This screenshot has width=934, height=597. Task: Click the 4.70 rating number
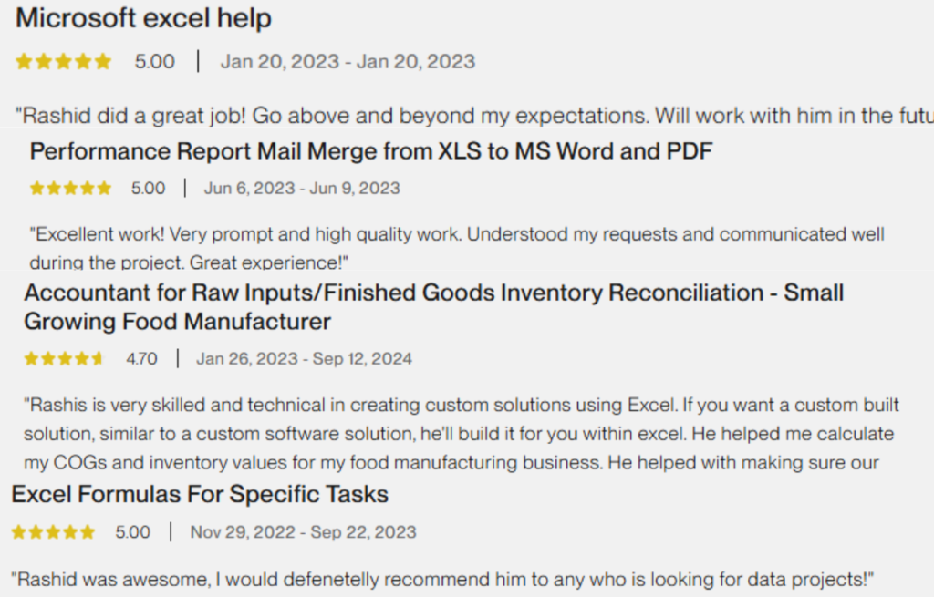click(x=141, y=359)
